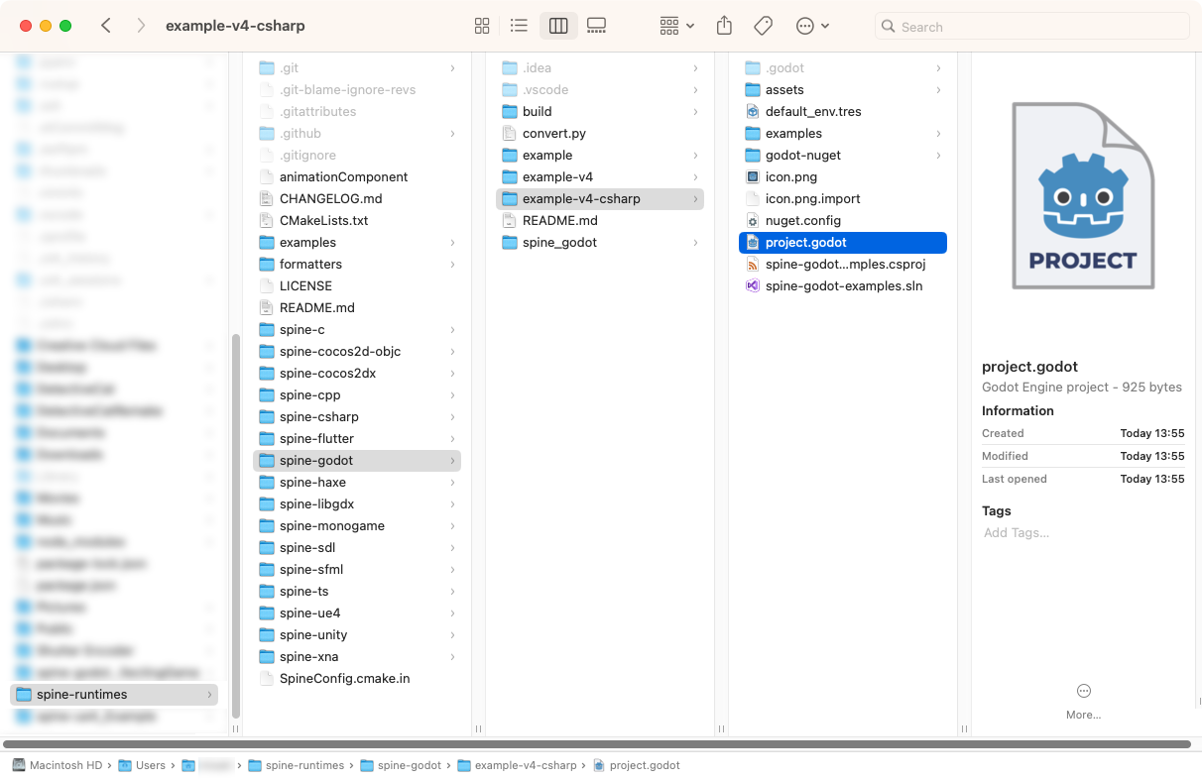This screenshot has width=1202, height=779.
Task: Go back with the toolbar arrow
Action: click(106, 26)
